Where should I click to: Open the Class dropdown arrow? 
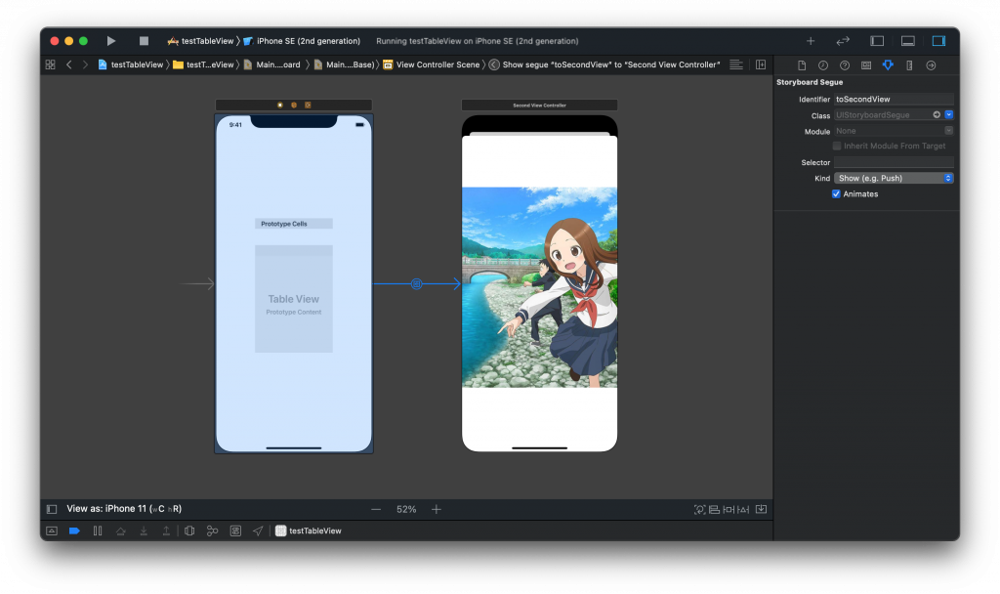pos(949,115)
